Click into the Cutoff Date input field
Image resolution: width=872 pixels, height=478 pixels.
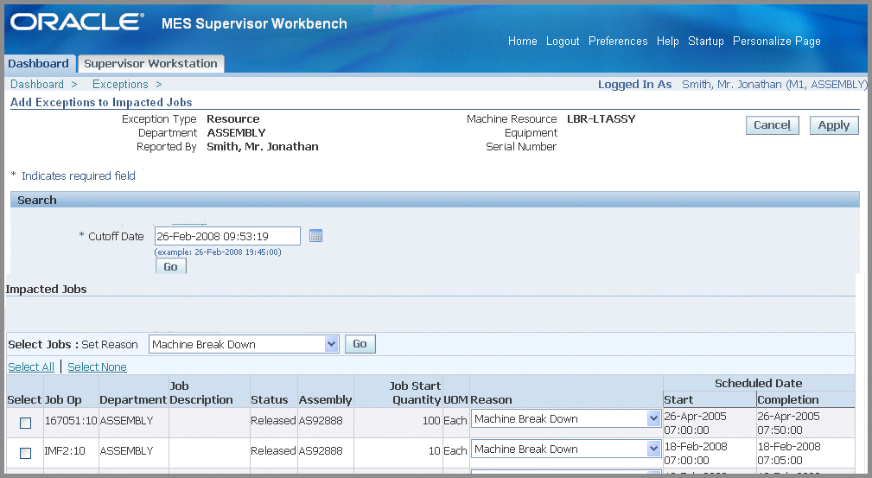coord(227,236)
